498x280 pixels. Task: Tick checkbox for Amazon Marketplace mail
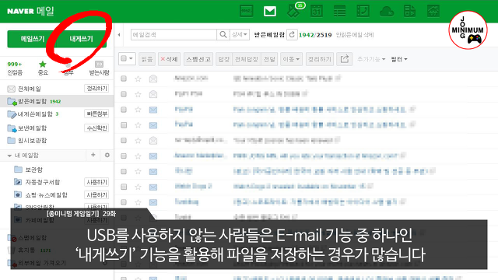pos(124,156)
